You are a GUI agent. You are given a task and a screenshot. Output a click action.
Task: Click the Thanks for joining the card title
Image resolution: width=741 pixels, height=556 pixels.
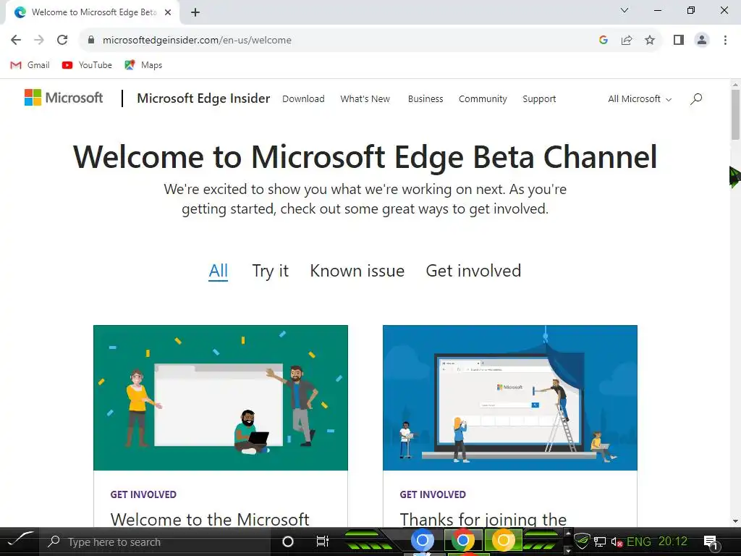[x=483, y=519]
